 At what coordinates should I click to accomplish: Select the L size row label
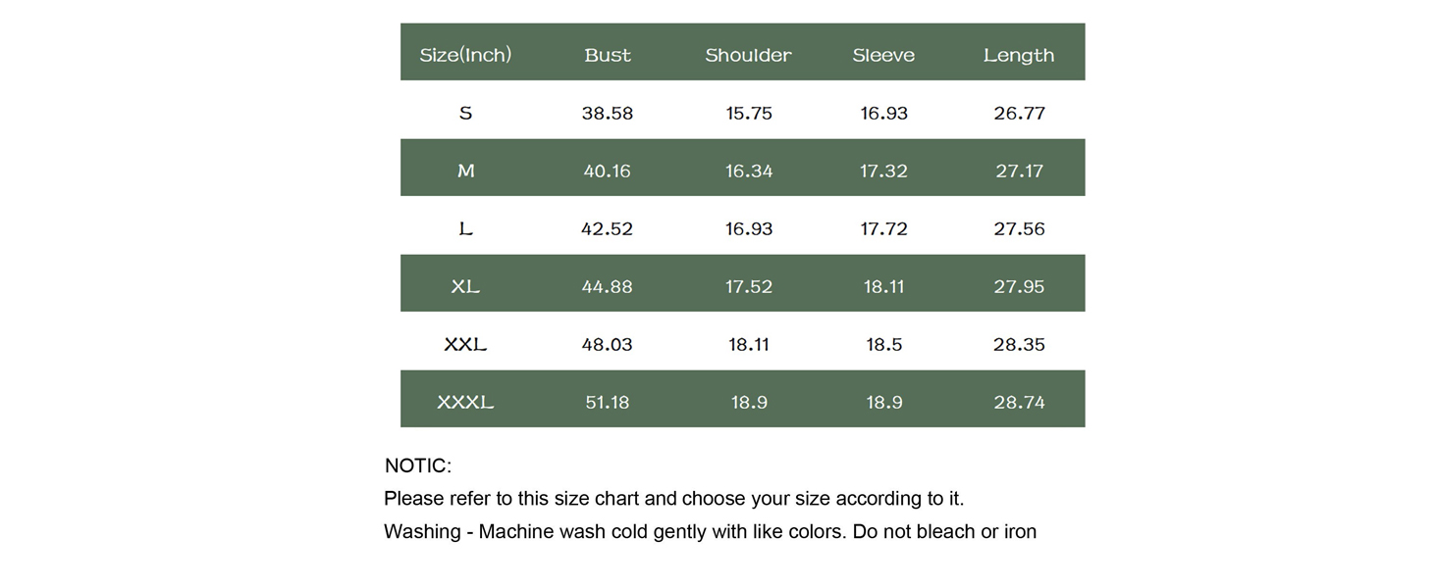pyautogui.click(x=465, y=228)
